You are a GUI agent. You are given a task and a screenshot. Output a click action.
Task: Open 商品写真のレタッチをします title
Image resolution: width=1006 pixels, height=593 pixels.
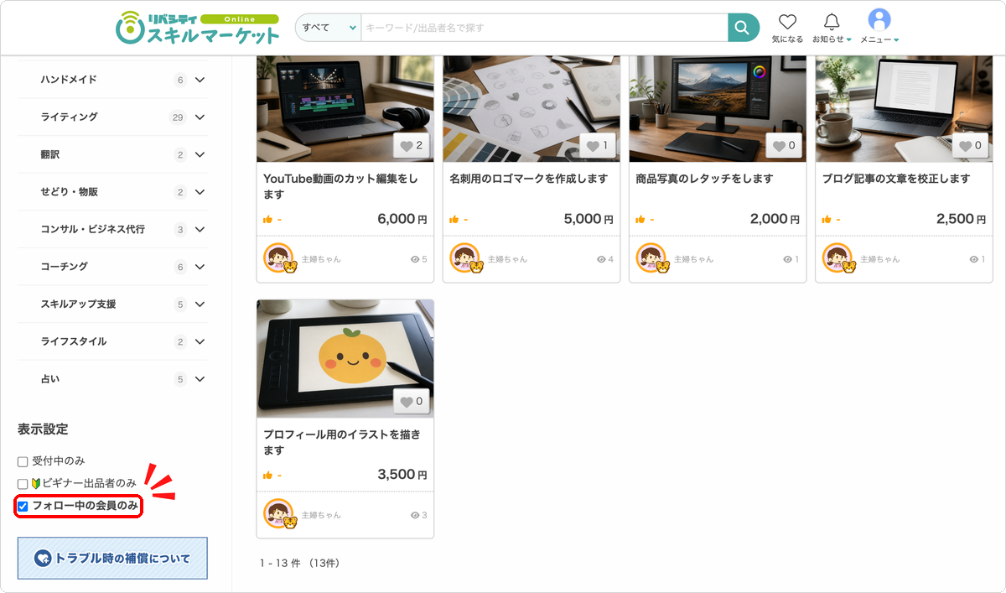pos(704,179)
